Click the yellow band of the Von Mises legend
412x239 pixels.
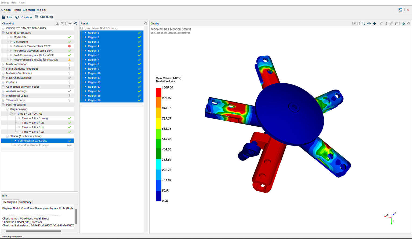pyautogui.click(x=159, y=123)
